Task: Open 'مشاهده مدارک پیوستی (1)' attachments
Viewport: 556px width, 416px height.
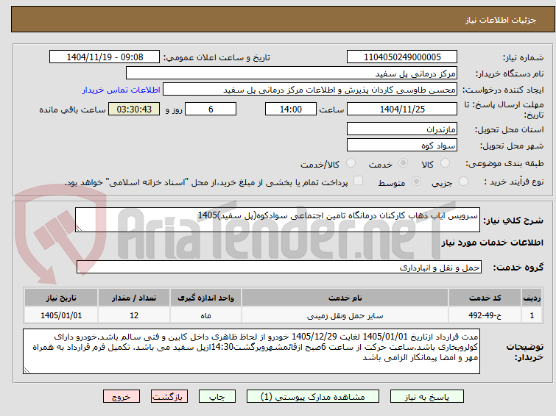Action: tap(313, 397)
